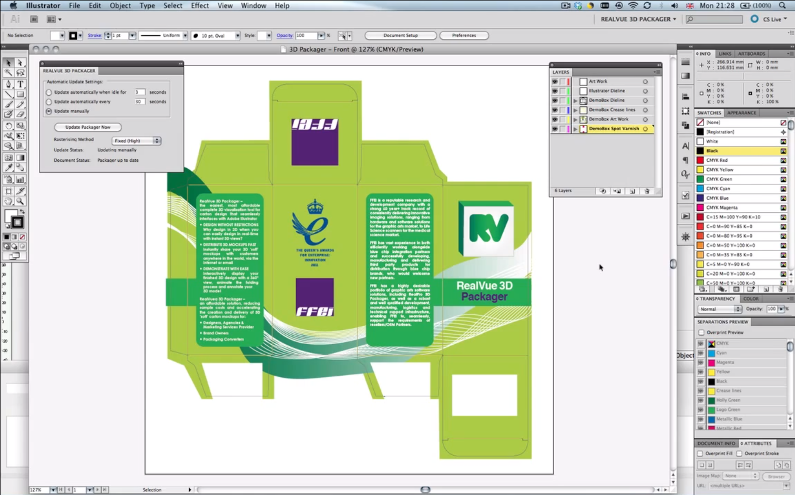Select the Hand tool
Viewport: 795px width, 495px height.
point(8,201)
